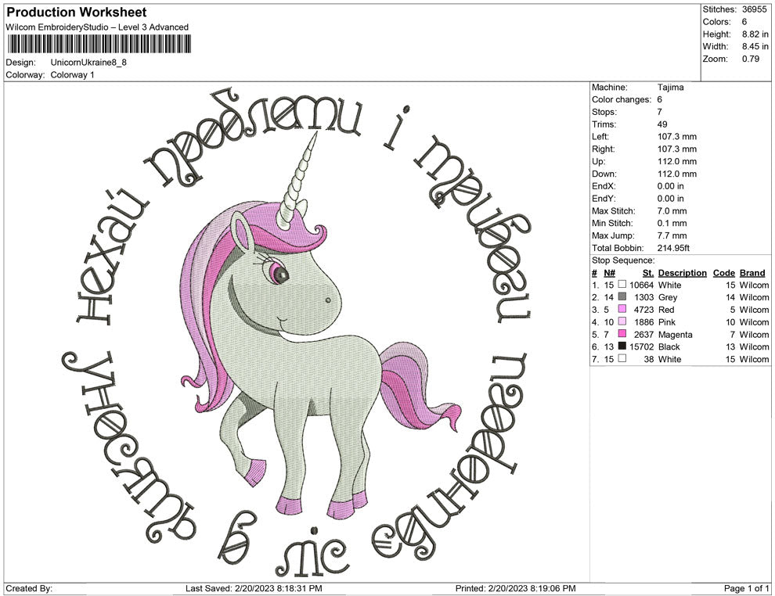
Task: Click the Colorway 1 field
Action: pyautogui.click(x=72, y=75)
